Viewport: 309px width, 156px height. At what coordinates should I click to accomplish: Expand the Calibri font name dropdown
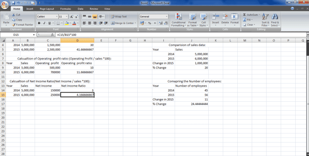pyautogui.click(x=57, y=17)
